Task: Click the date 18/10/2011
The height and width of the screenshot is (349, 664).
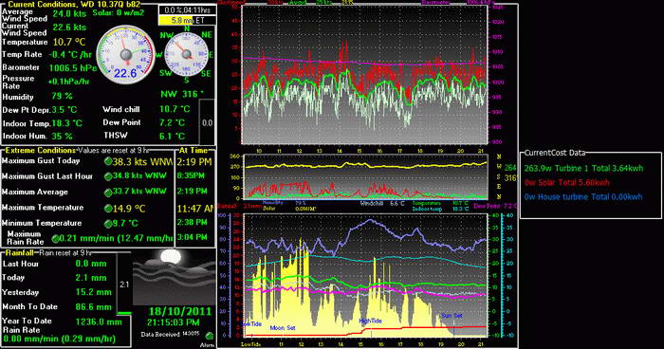Action: pyautogui.click(x=180, y=312)
